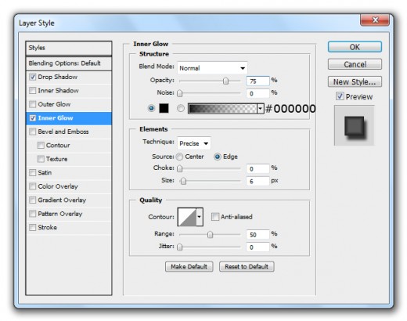
Task: Click the Size value field
Action: click(258, 181)
